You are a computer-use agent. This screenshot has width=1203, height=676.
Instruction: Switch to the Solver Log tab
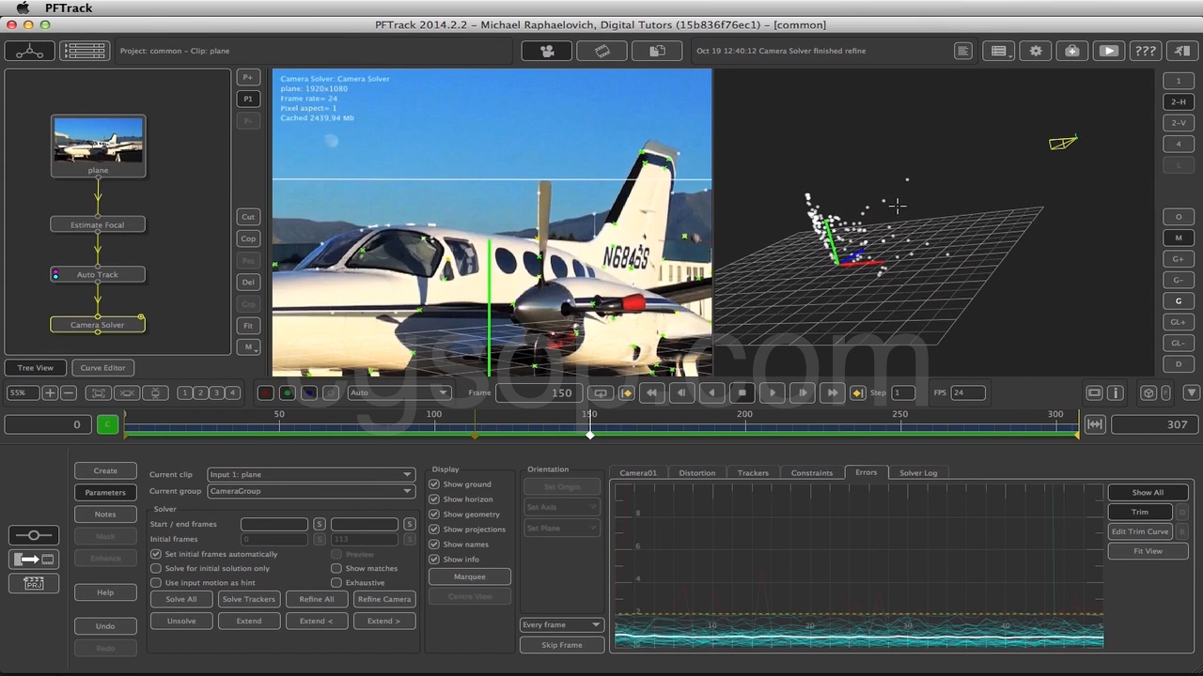(x=918, y=473)
